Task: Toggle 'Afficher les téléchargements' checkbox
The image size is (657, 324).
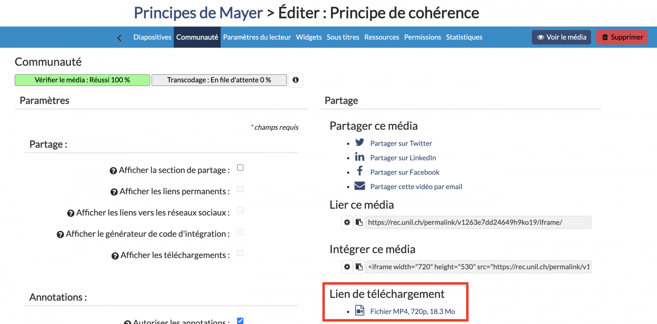Action: tap(240, 253)
